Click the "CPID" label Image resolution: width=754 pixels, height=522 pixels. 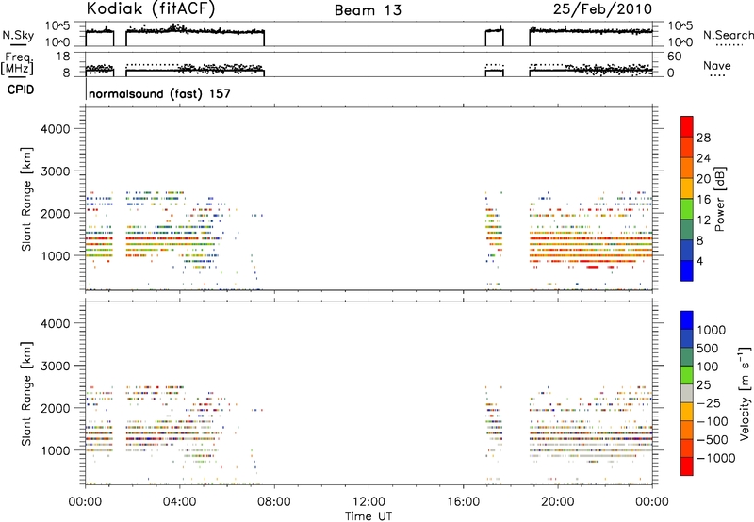(x=21, y=90)
